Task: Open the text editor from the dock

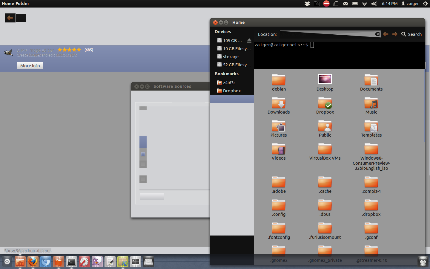Action: click(x=110, y=262)
